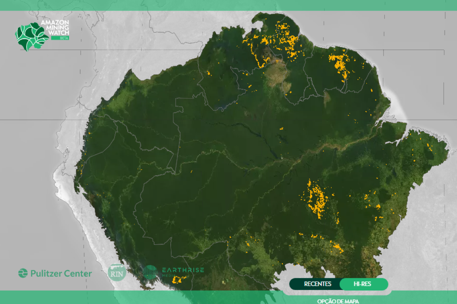Select orange mining cluster in the northeast Guianas
This screenshot has height=304, width=457.
339,65
